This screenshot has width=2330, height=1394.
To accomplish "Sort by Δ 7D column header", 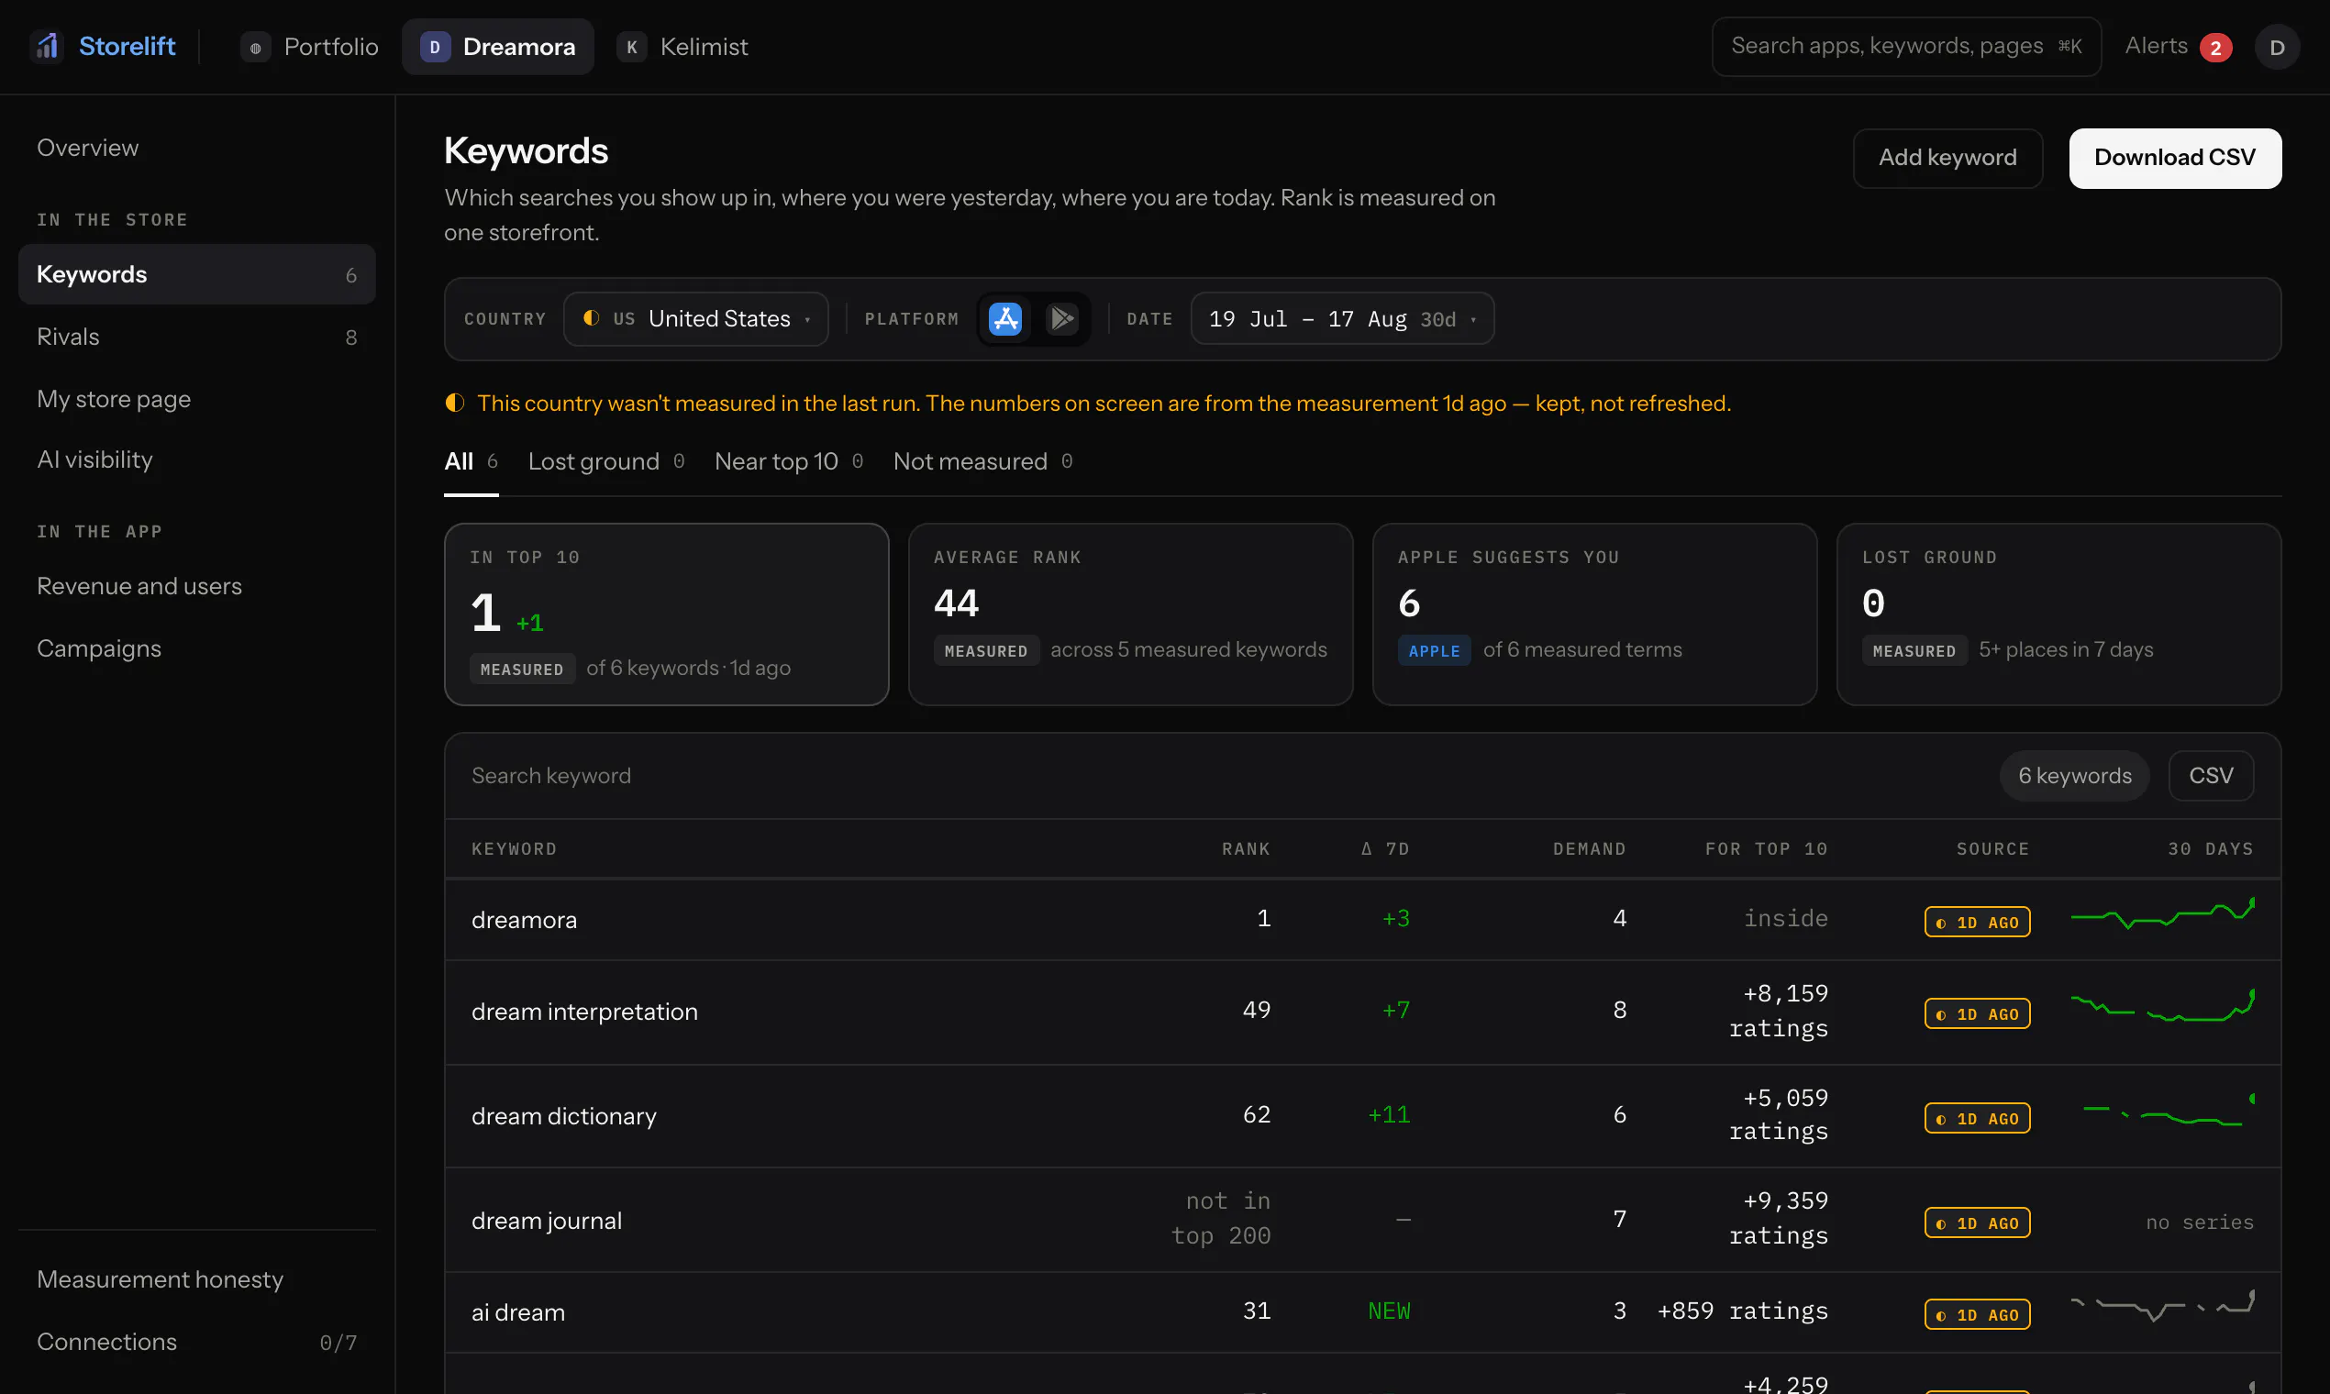I will tap(1386, 849).
